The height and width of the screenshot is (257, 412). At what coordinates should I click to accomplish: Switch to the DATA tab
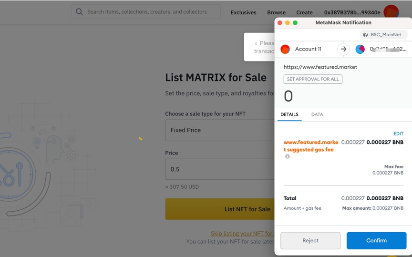pyautogui.click(x=317, y=114)
